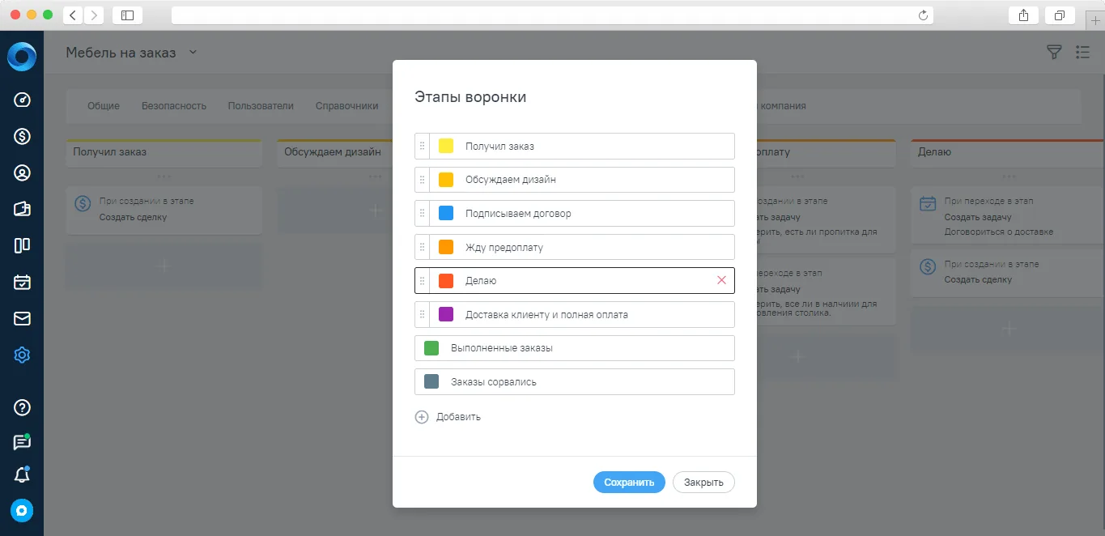Click drag handle of Доставка клиенту row
Viewport: 1105px width, 536px height.
coord(422,314)
